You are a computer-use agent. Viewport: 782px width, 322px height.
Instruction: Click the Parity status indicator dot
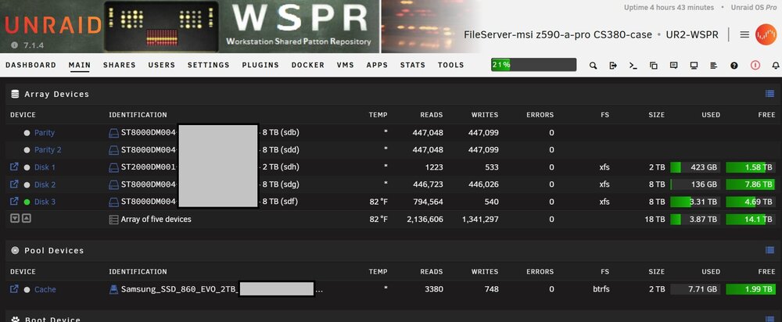[27, 133]
